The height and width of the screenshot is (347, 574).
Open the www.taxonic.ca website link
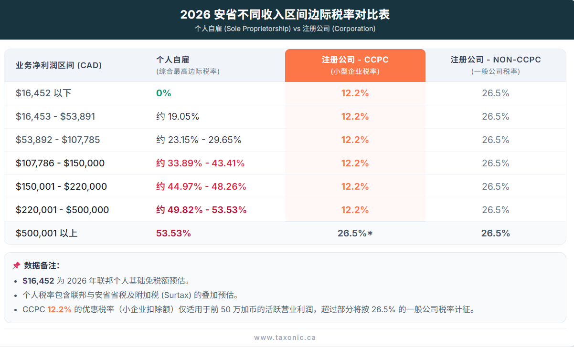point(285,337)
